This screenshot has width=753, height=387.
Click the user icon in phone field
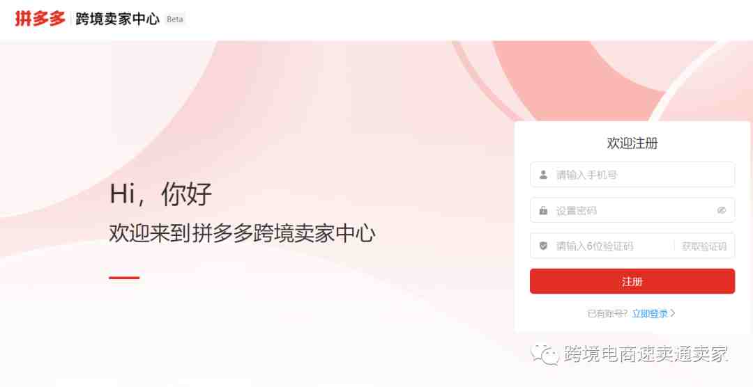(x=543, y=175)
